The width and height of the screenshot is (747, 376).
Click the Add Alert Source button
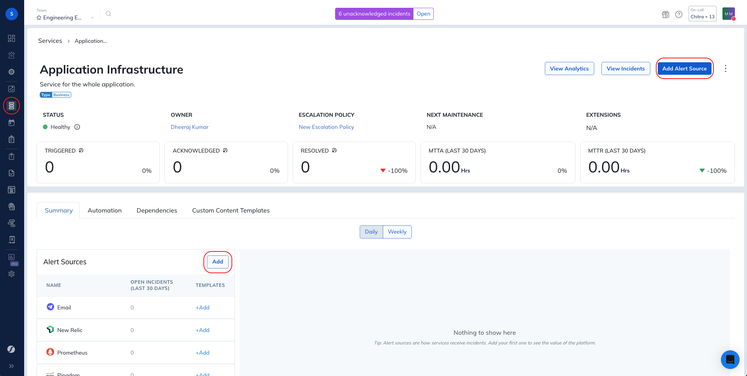click(x=684, y=69)
